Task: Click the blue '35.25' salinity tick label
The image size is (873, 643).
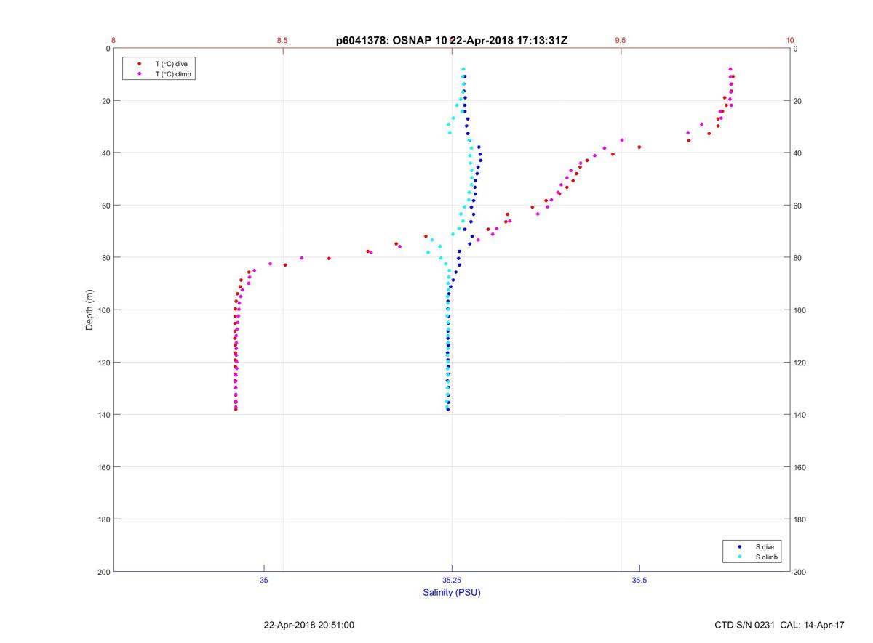Action: pyautogui.click(x=452, y=580)
